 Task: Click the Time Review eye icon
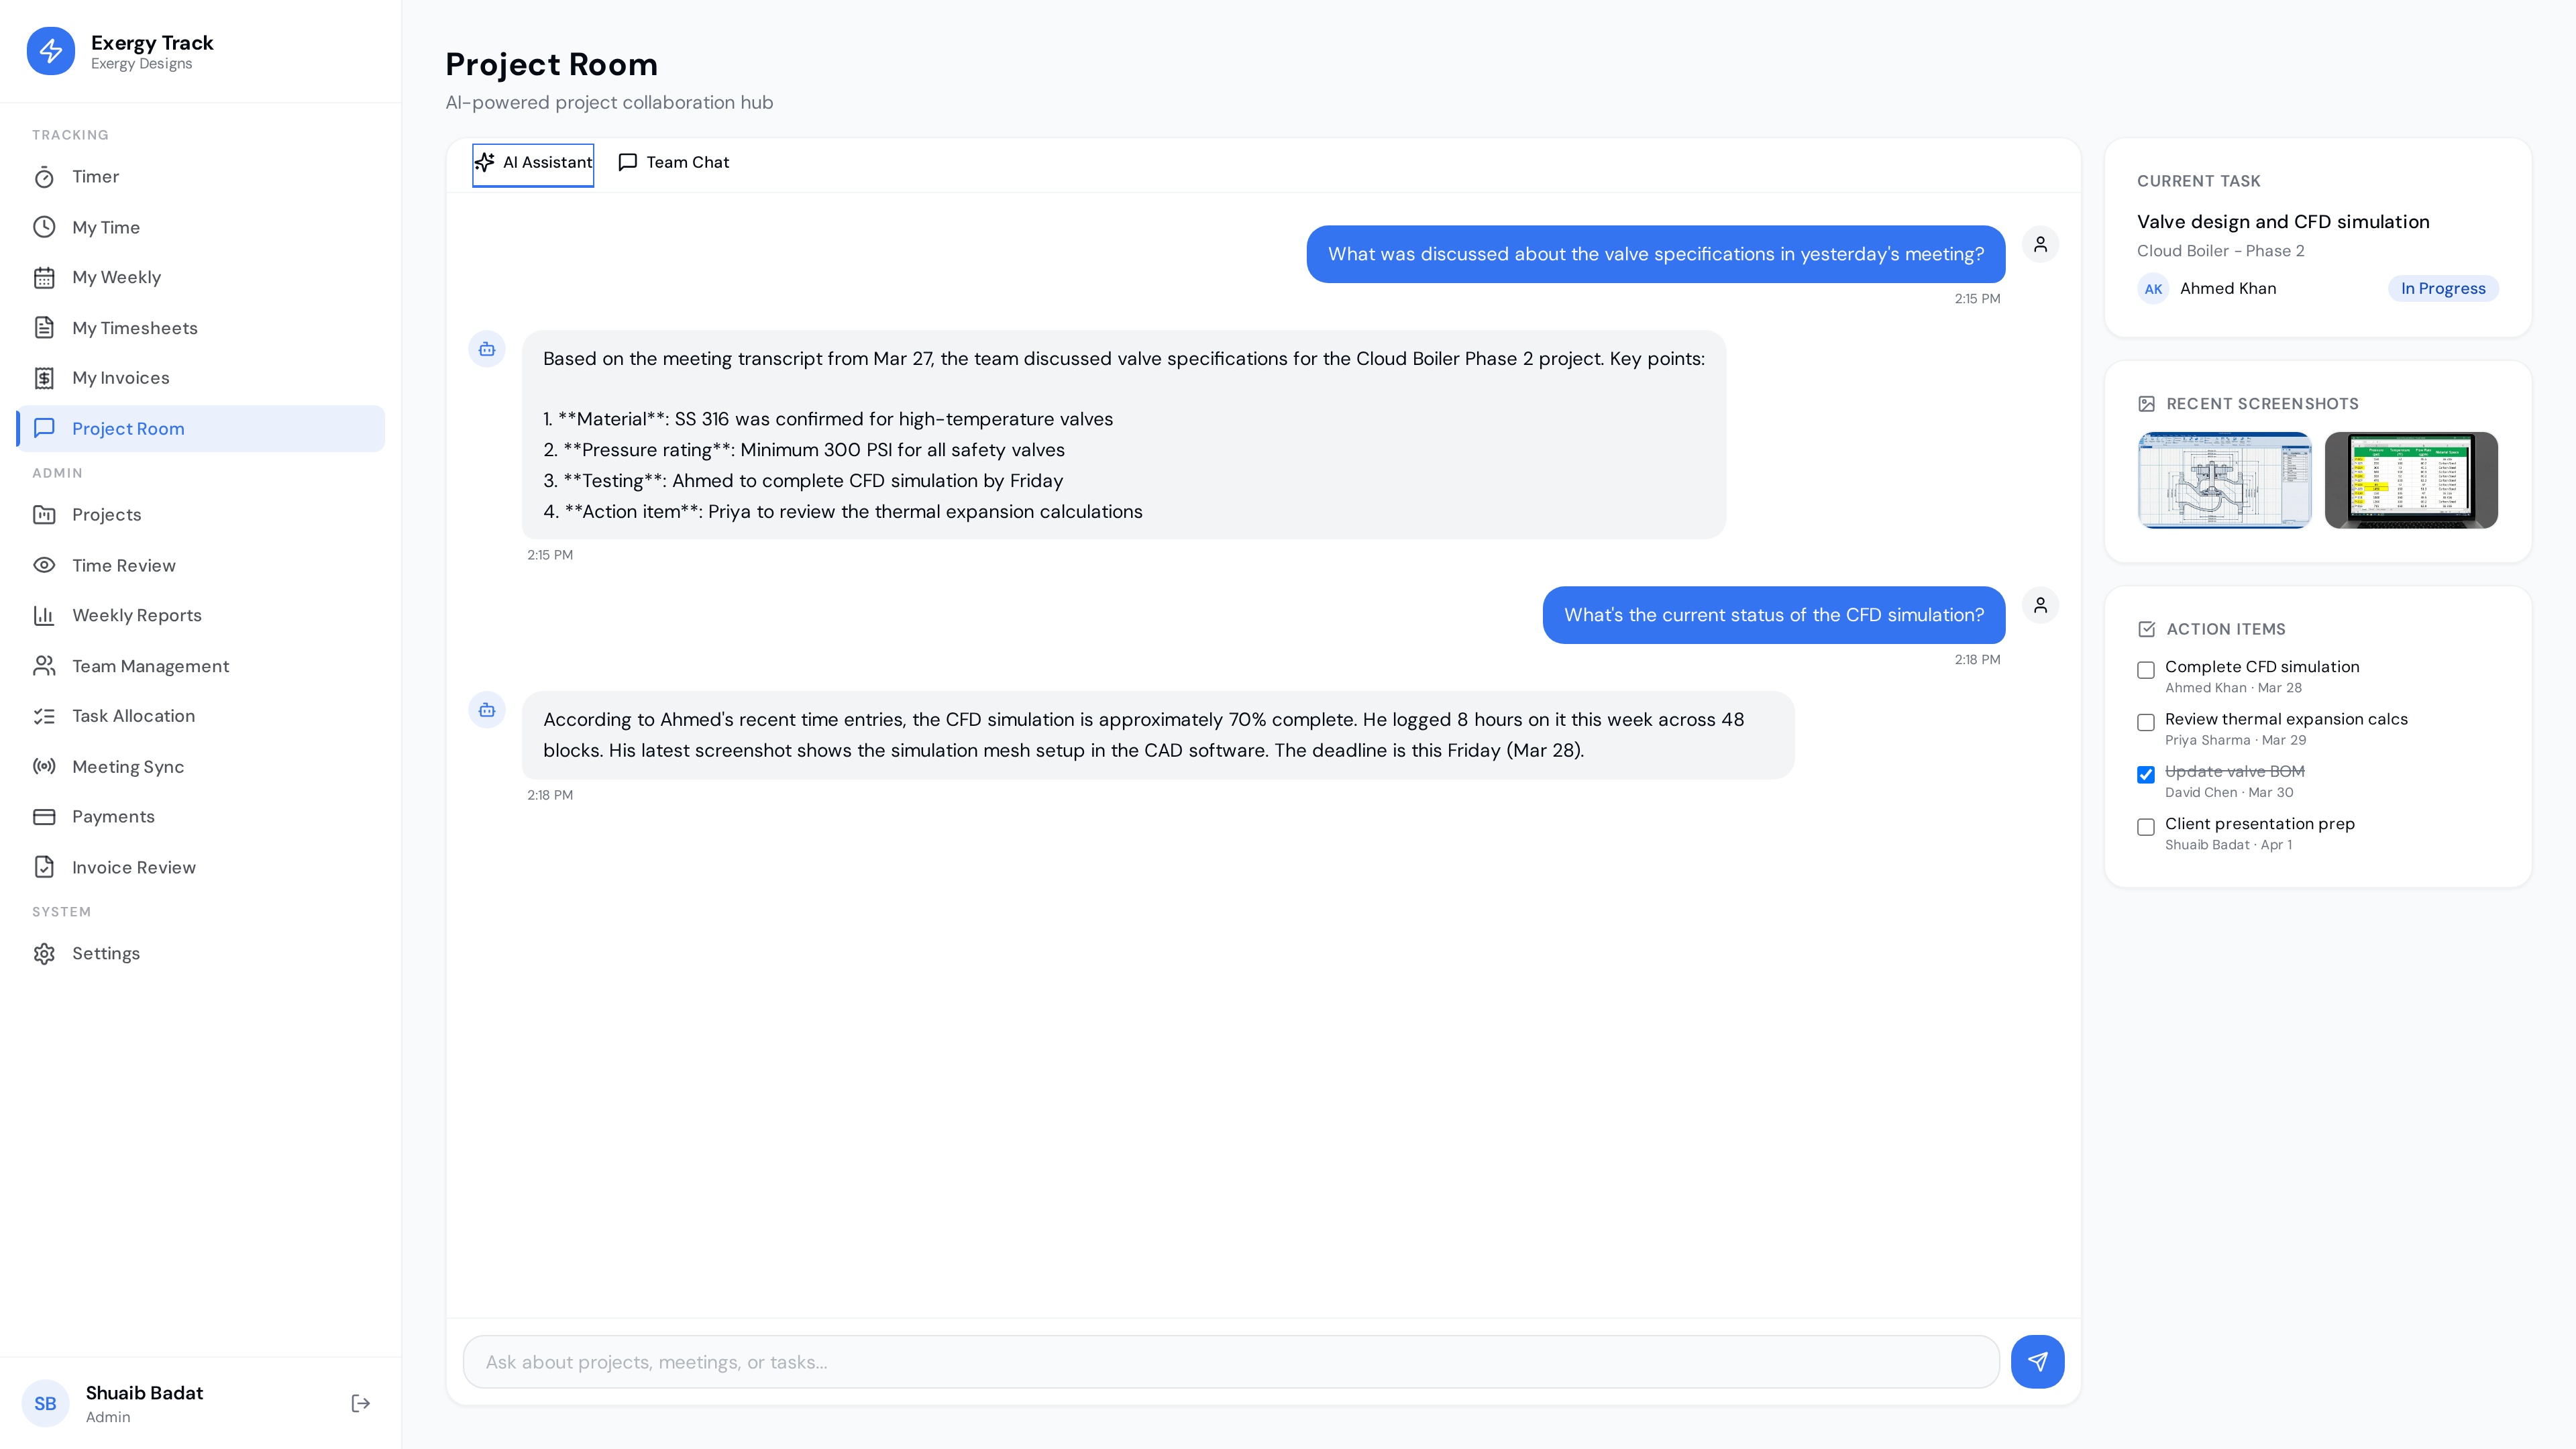[x=44, y=565]
